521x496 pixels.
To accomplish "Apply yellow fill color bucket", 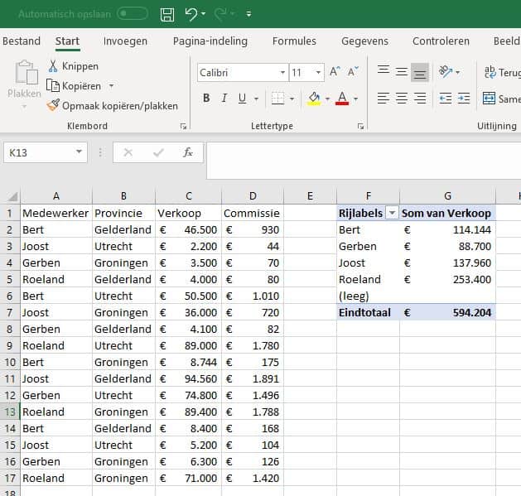I will pos(314,99).
